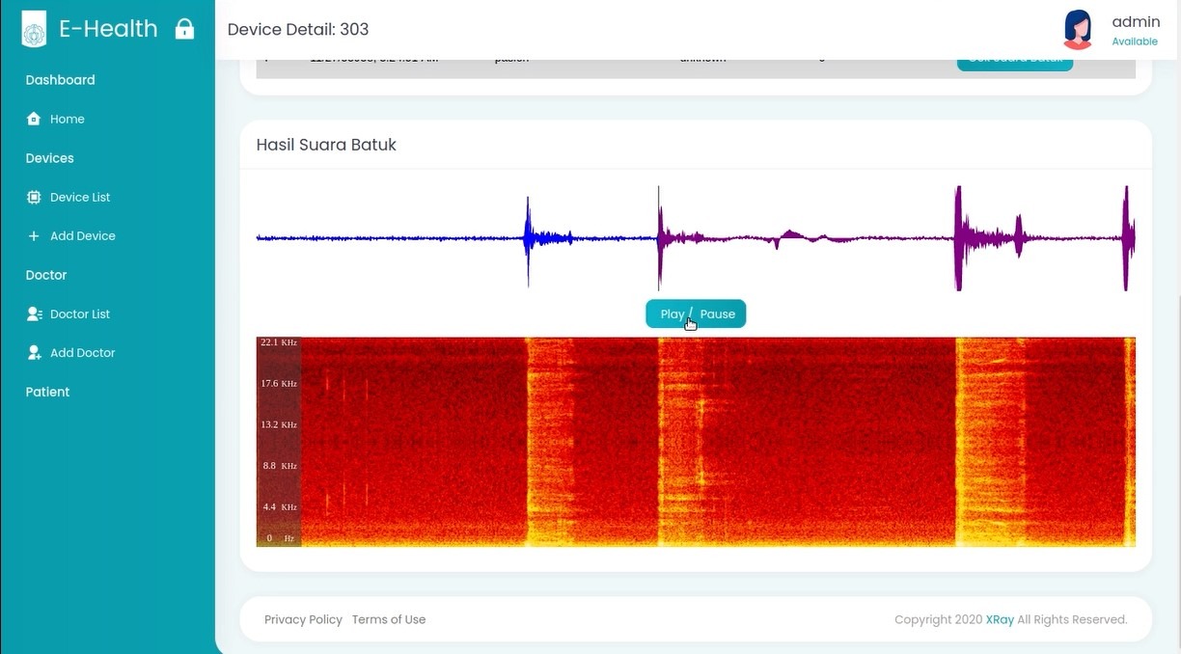Expand the Patient section in sidebar
The width and height of the screenshot is (1181, 654).
[46, 392]
